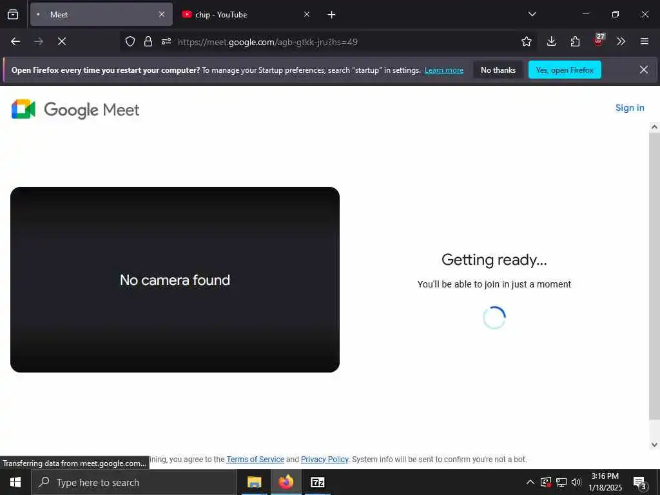Click the page scrollbar down arrow
The width and height of the screenshot is (660, 495).
pyautogui.click(x=654, y=445)
